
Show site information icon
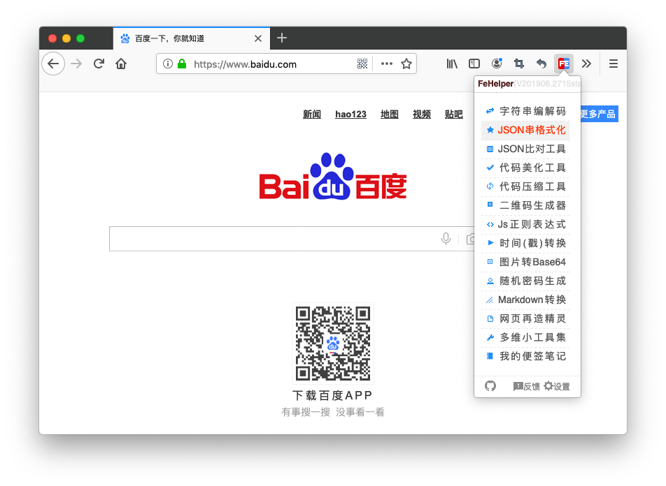tap(168, 64)
